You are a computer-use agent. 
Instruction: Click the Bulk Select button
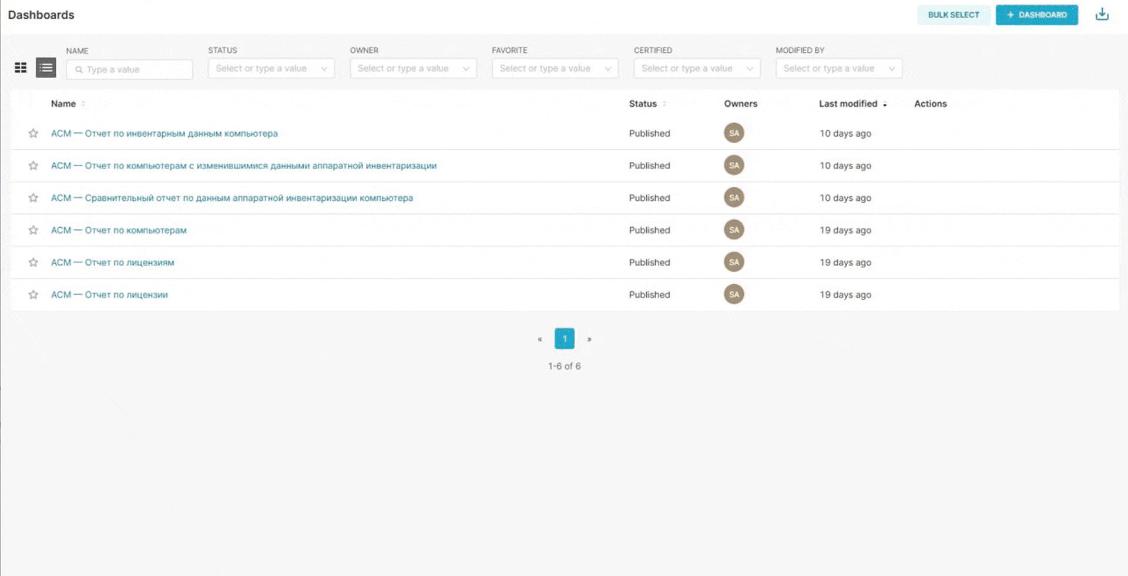coord(954,15)
